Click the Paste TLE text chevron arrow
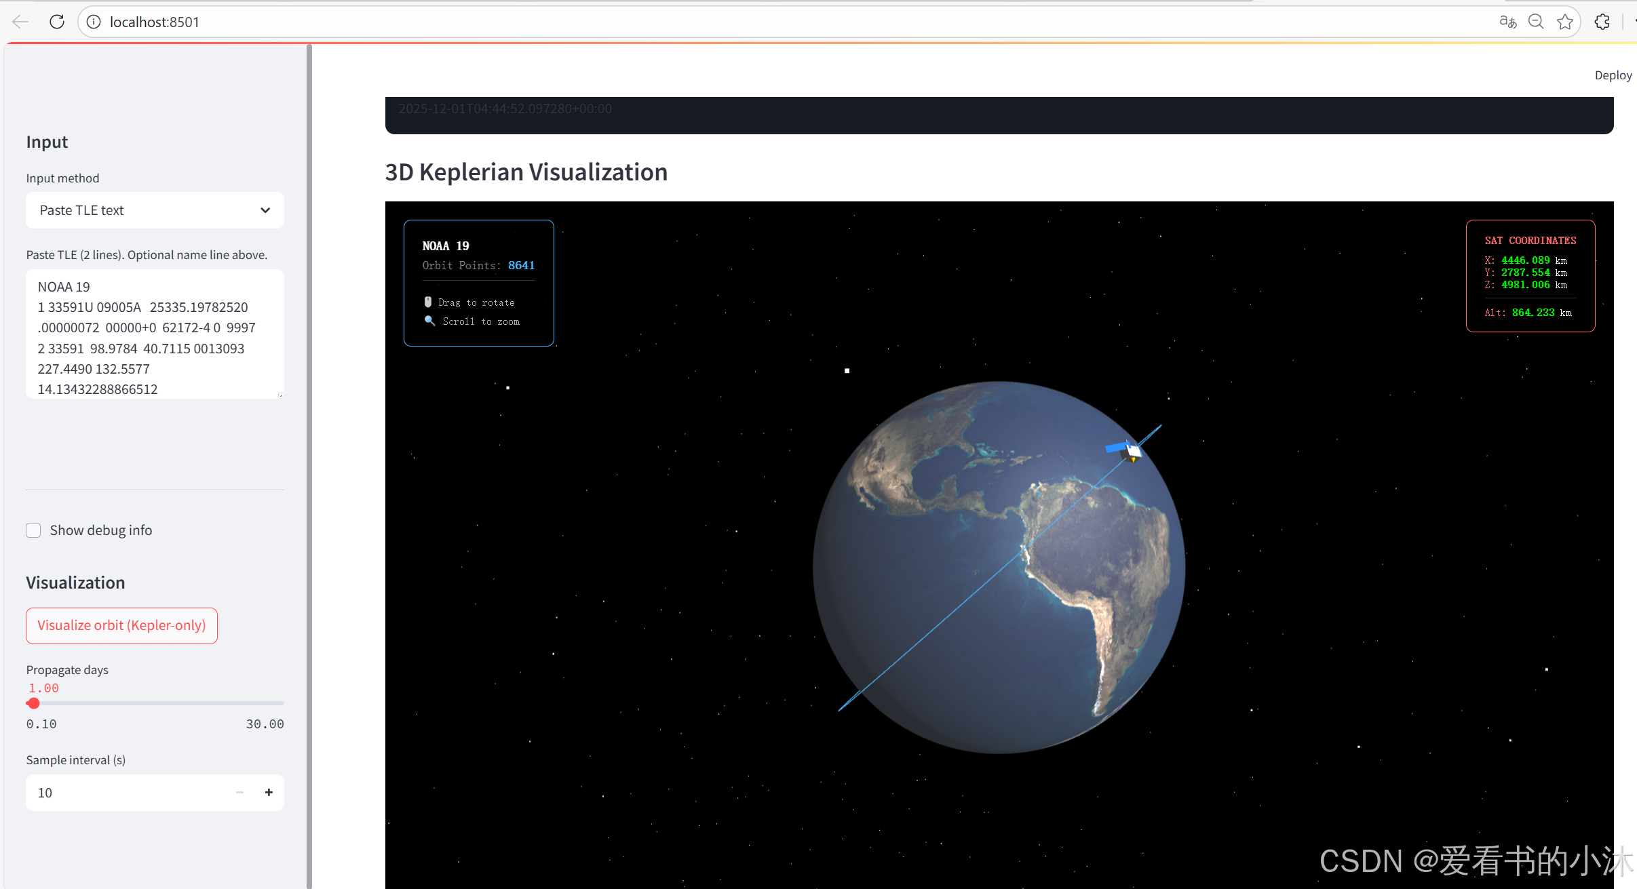Image resolution: width=1637 pixels, height=889 pixels. pos(265,210)
